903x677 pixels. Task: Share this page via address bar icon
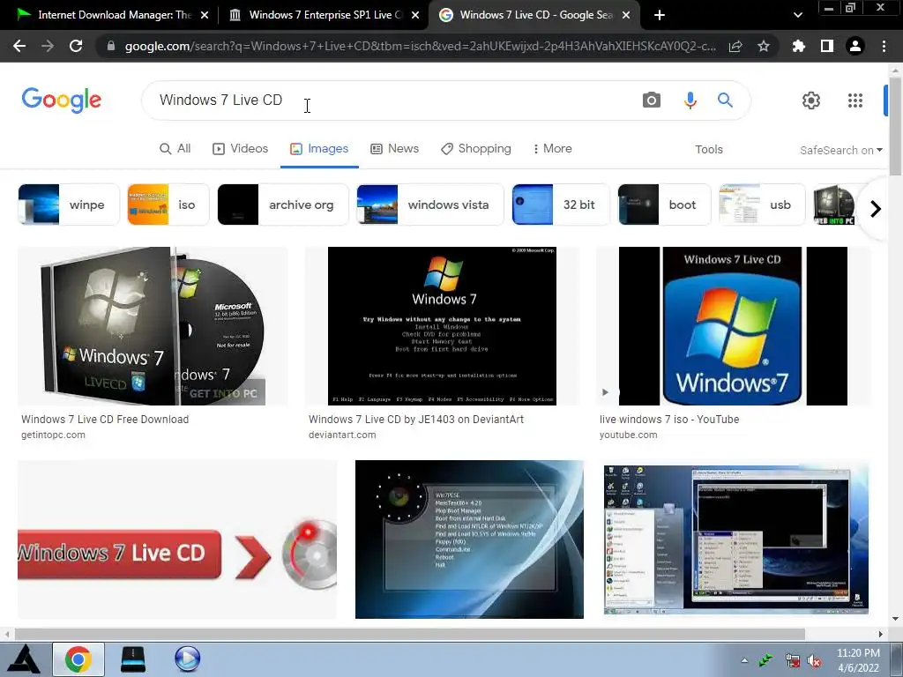pyautogui.click(x=735, y=47)
